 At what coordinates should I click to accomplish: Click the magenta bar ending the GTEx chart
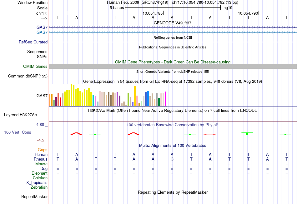click(166, 99)
